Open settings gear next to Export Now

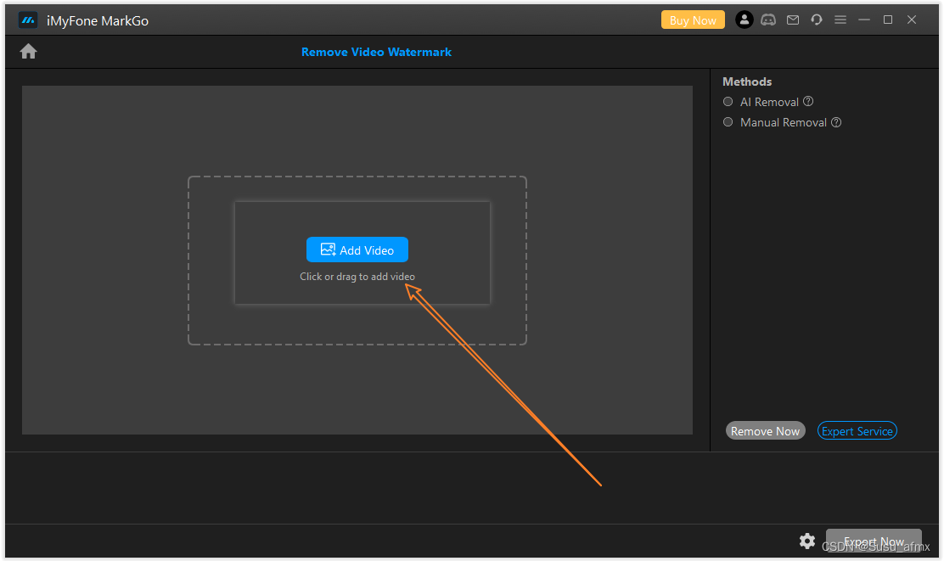pyautogui.click(x=807, y=541)
